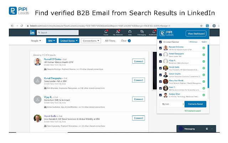Click compose message icon in Messaging bar

tap(207, 129)
